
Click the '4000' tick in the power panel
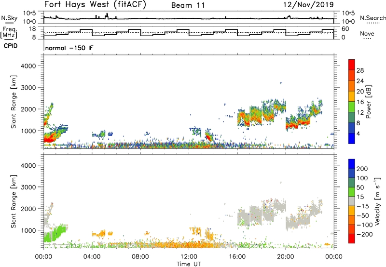tap(28, 66)
